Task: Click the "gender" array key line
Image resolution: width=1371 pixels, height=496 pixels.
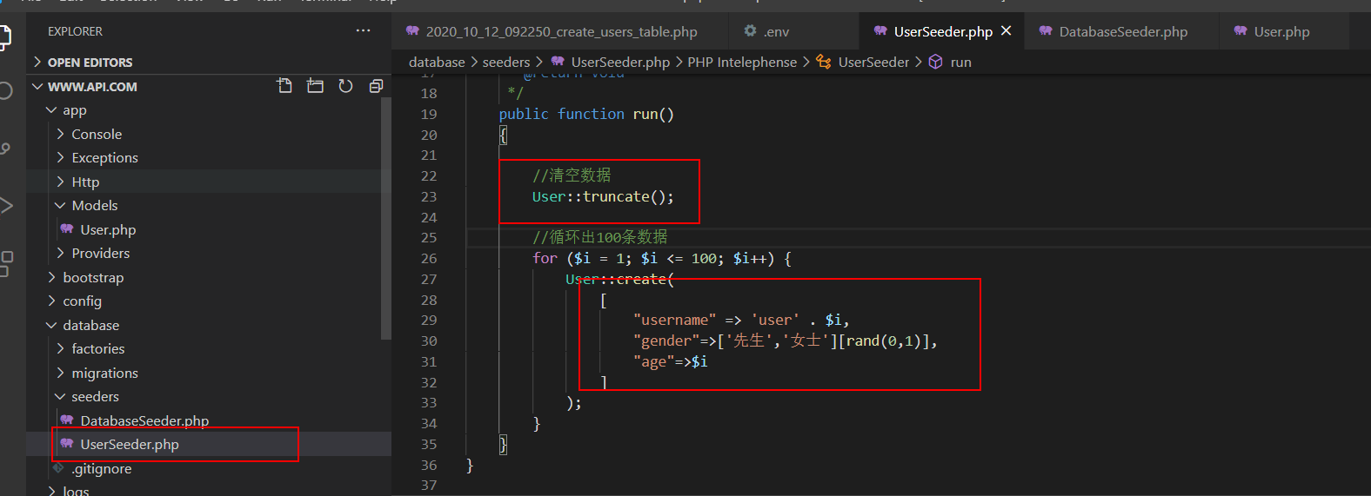Action: [786, 341]
